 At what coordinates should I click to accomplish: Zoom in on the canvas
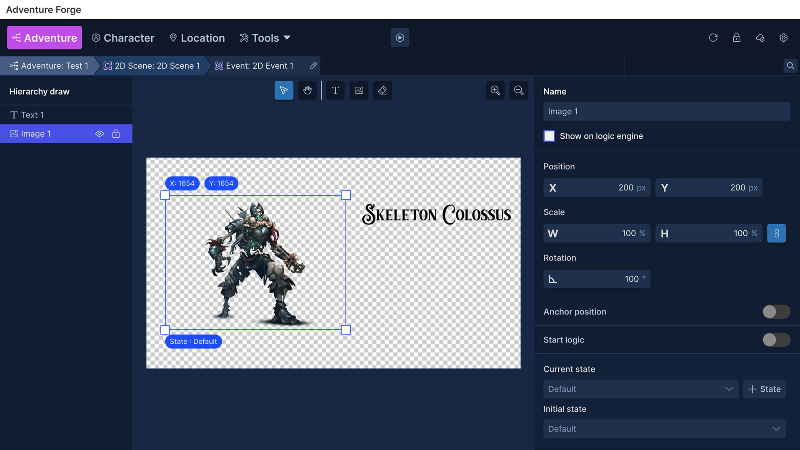tap(495, 90)
